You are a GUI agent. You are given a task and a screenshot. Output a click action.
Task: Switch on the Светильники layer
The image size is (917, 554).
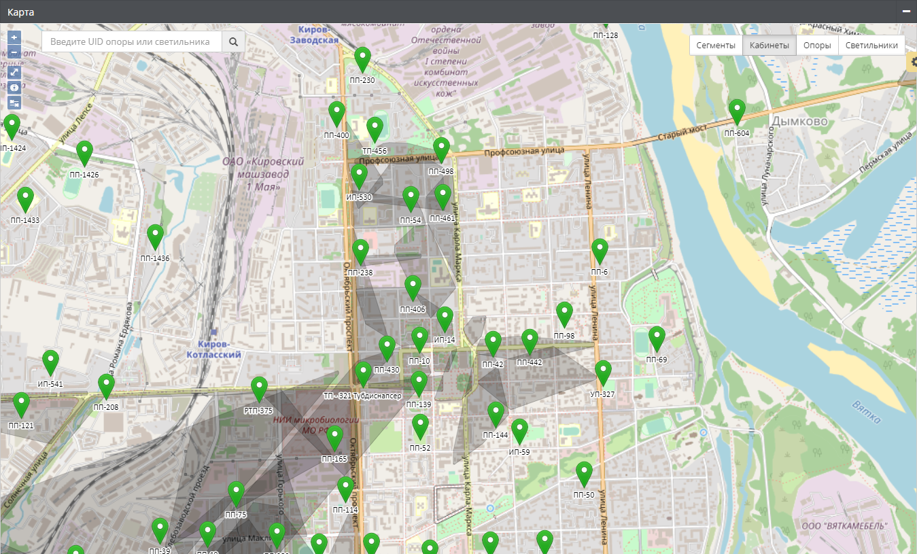(871, 46)
